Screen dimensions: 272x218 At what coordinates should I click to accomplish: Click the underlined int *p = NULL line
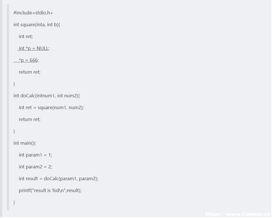tap(34, 49)
